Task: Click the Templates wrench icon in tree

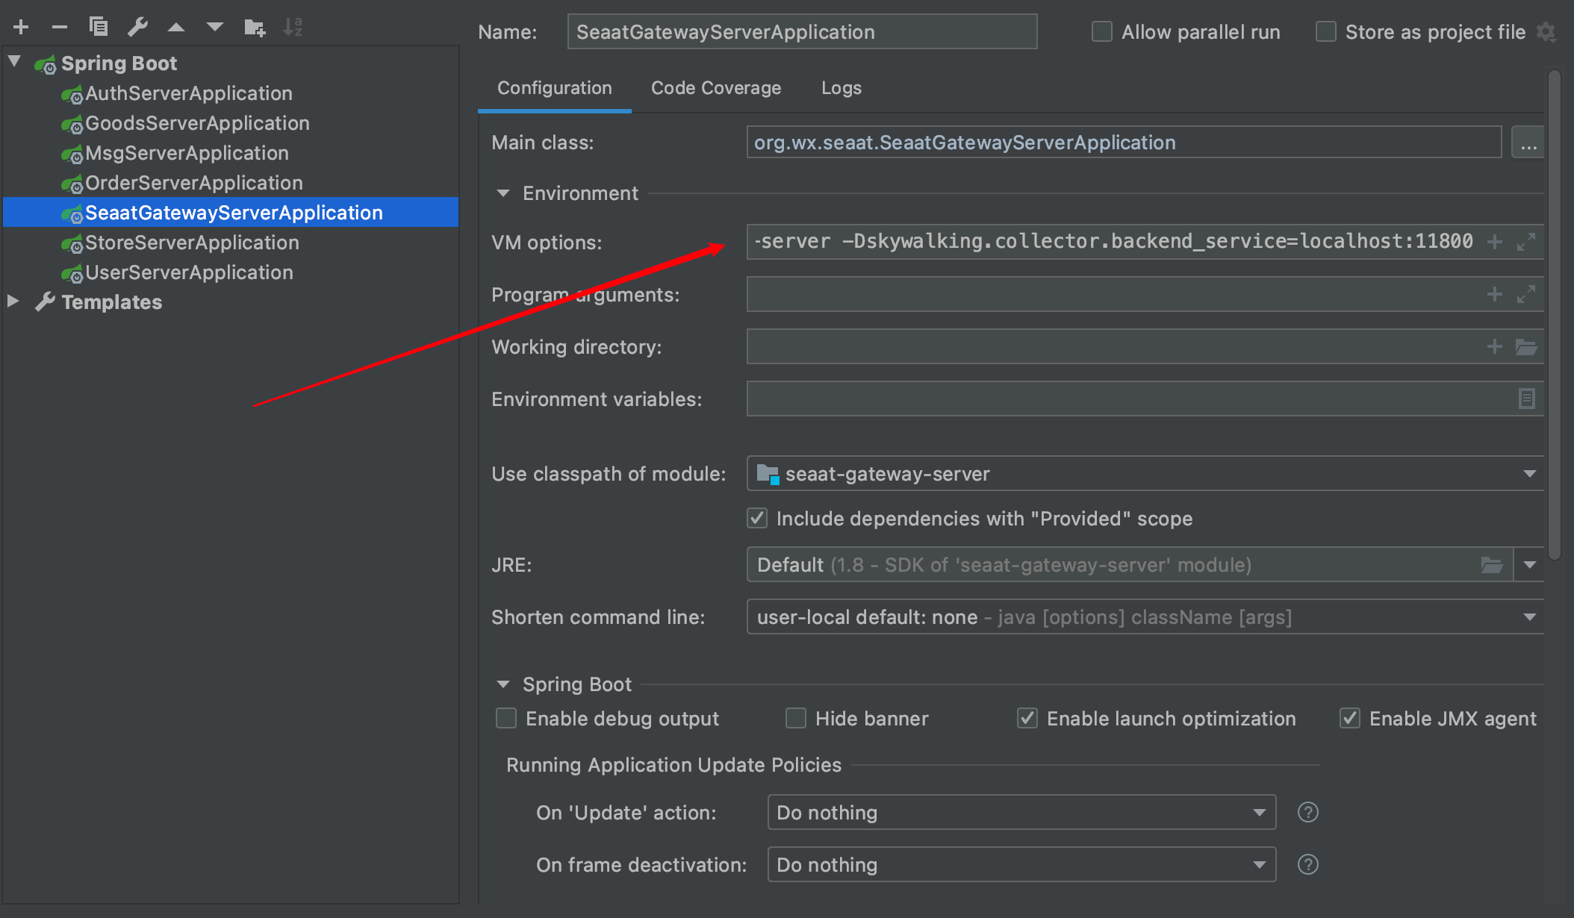Action: click(x=46, y=302)
